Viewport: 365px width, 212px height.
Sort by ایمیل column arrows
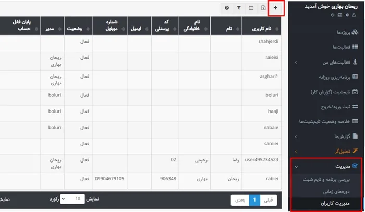pyautogui.click(x=147, y=29)
